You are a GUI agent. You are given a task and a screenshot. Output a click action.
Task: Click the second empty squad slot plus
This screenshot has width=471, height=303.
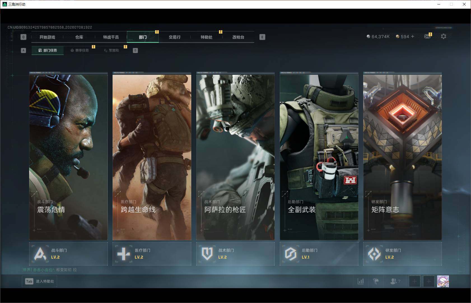428,281
